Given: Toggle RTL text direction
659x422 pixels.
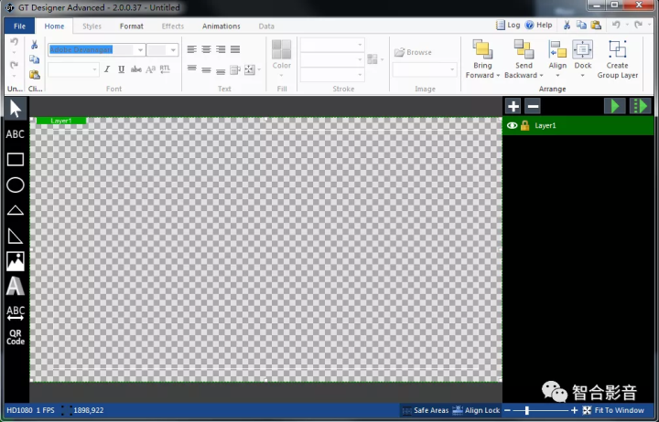Looking at the screenshot, I should [x=165, y=69].
